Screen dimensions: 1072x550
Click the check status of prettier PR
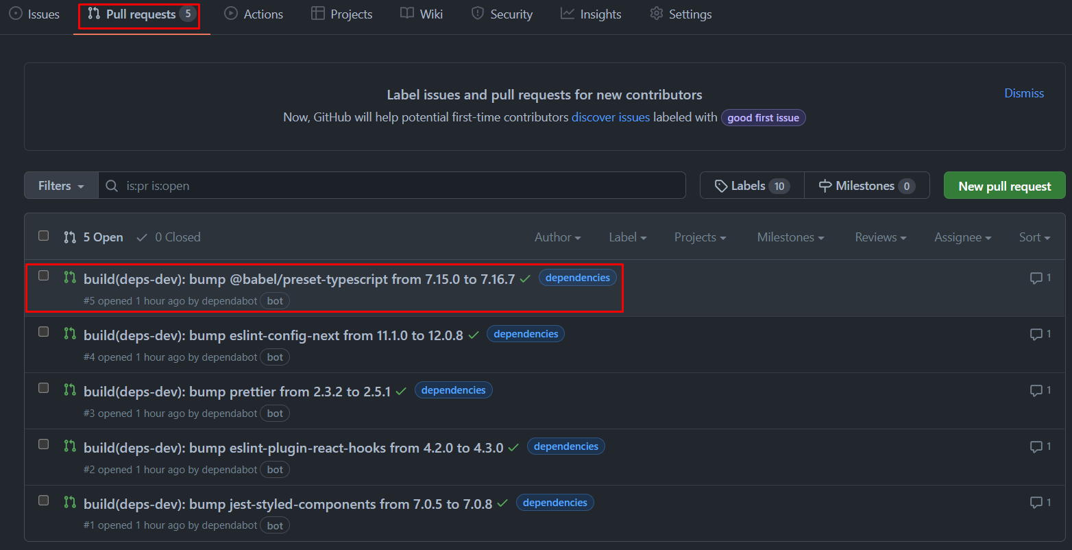tap(401, 392)
